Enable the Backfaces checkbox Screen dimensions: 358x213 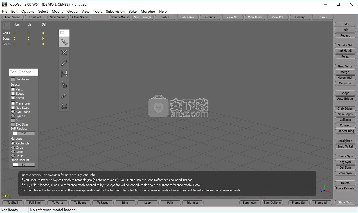click(13, 79)
